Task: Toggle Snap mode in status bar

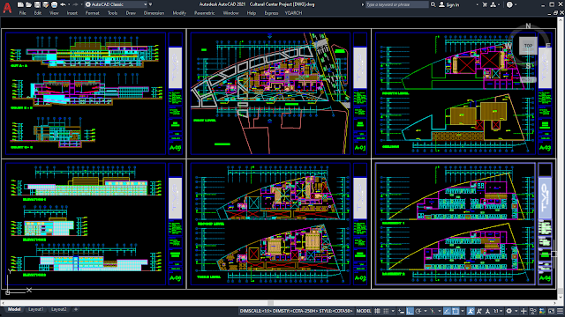Action: 386,311
